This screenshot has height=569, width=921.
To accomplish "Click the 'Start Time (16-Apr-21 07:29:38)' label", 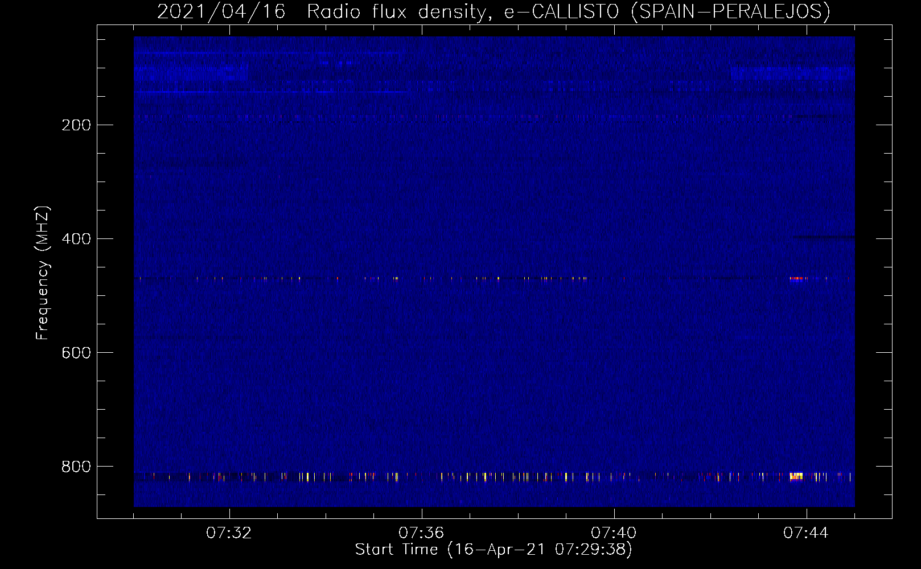I will pyautogui.click(x=494, y=550).
